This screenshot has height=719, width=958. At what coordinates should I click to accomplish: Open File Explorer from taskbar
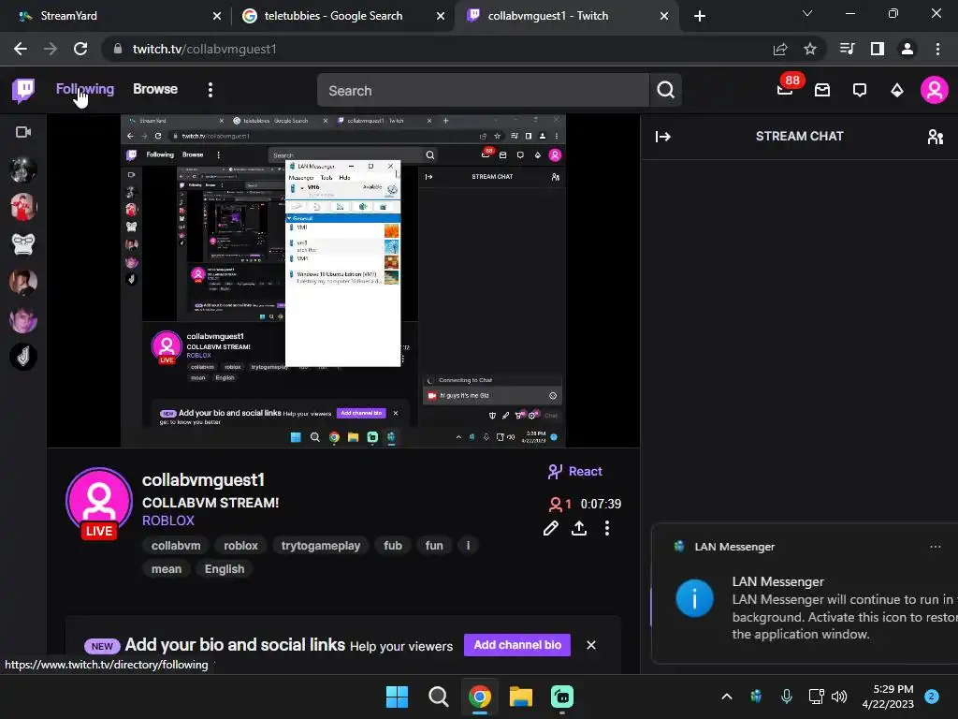521,697
